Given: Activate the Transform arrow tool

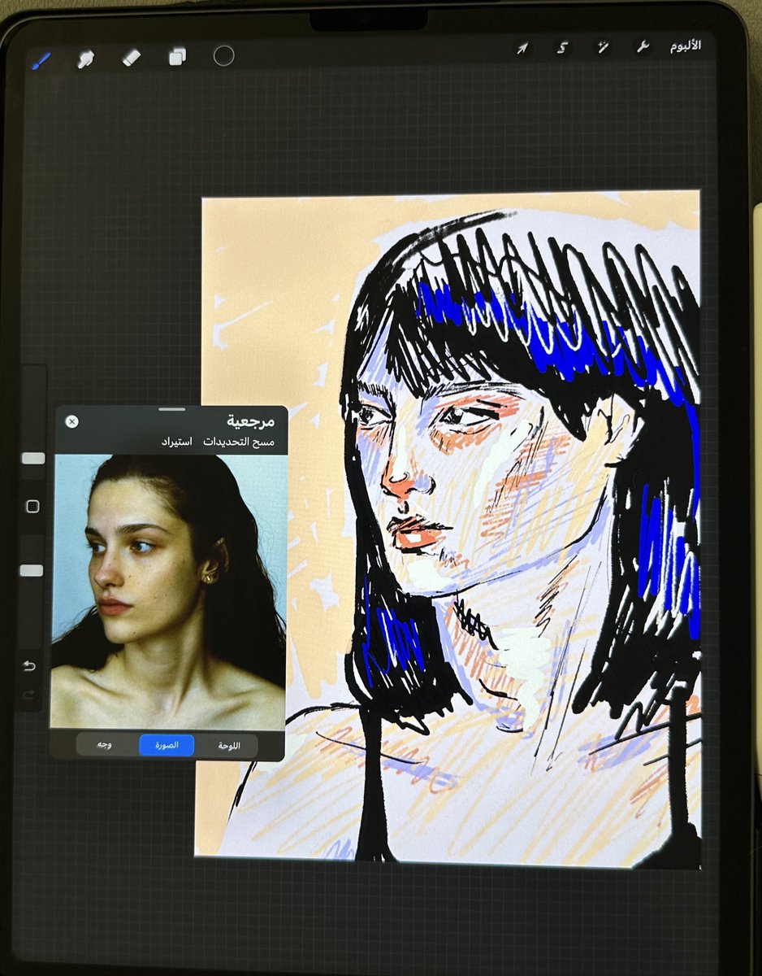Looking at the screenshot, I should (x=522, y=48).
